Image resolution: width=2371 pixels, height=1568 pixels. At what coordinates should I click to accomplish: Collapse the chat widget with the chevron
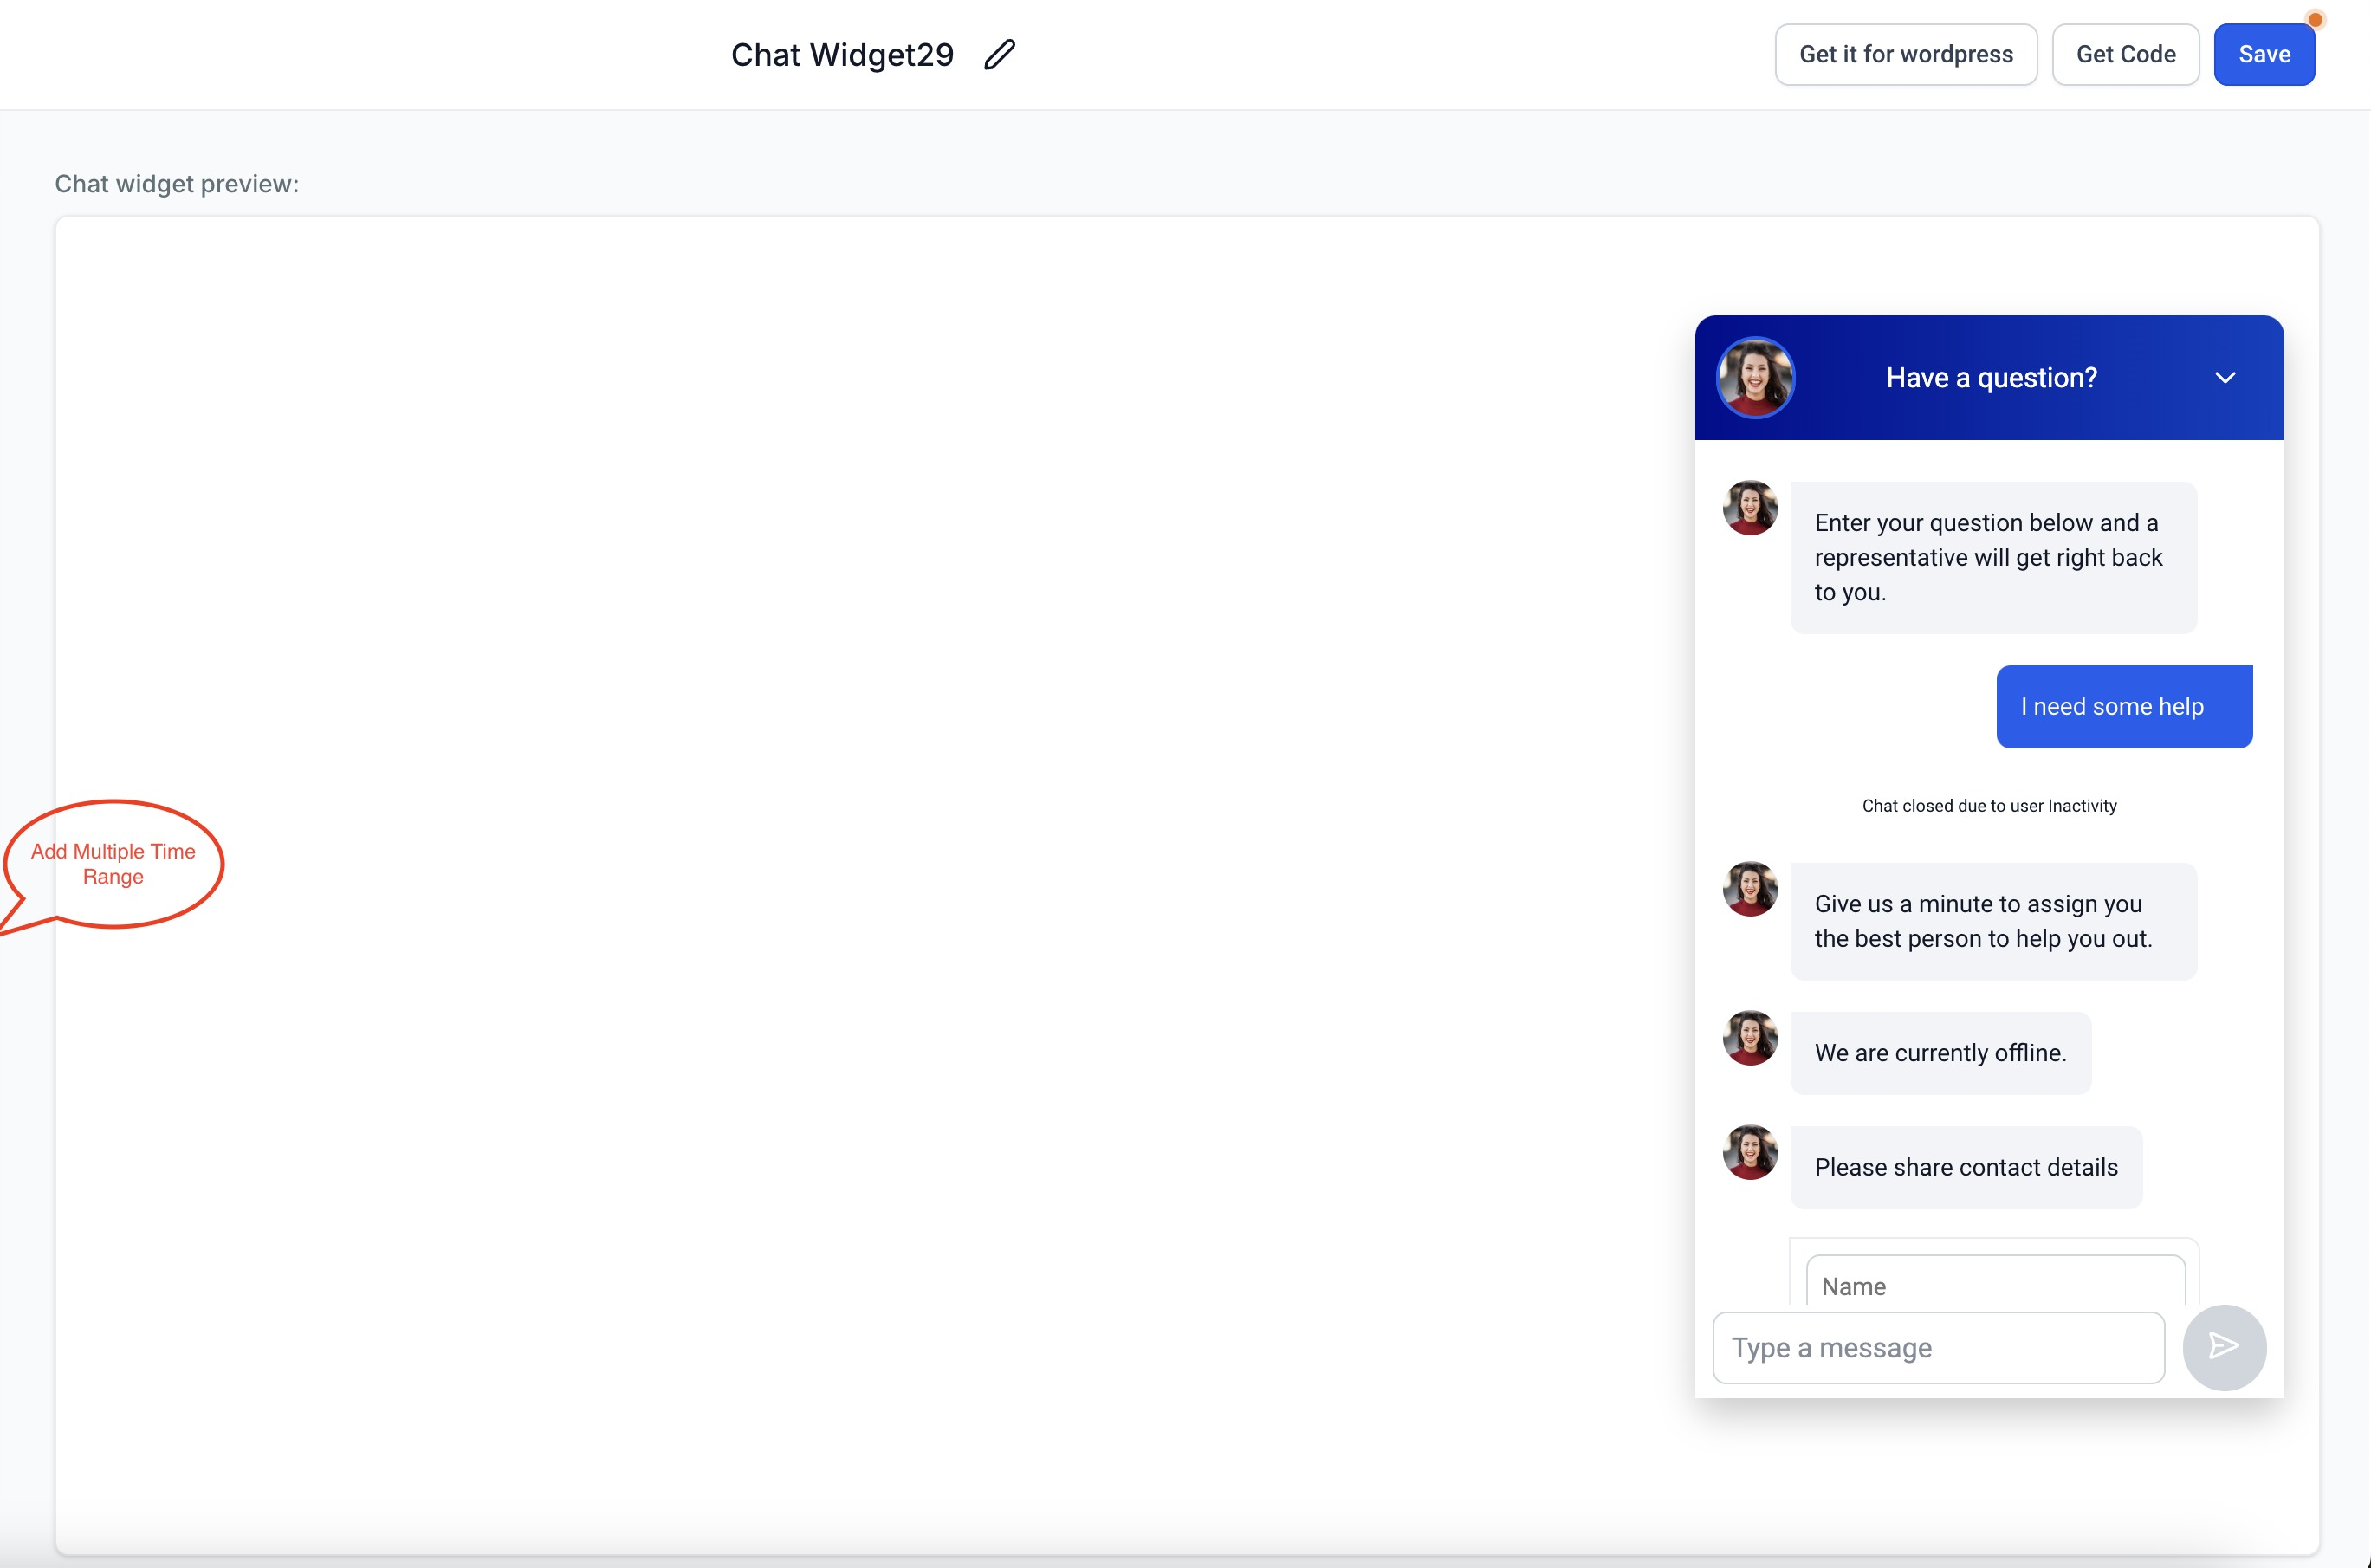(2225, 378)
